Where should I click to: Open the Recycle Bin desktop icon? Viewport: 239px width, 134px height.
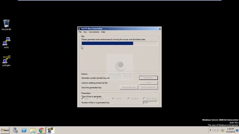pyautogui.click(x=6, y=25)
